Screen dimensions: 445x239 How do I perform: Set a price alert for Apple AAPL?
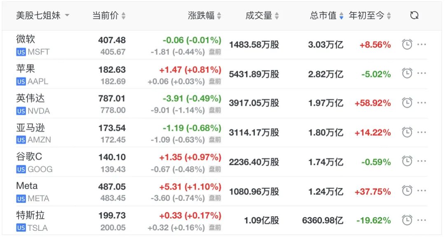[407, 74]
